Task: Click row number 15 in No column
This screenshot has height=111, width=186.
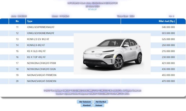Action: [x=17, y=51]
